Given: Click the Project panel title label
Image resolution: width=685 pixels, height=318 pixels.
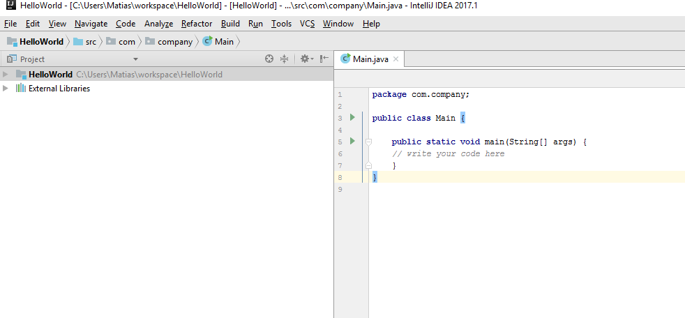Looking at the screenshot, I should [32, 59].
